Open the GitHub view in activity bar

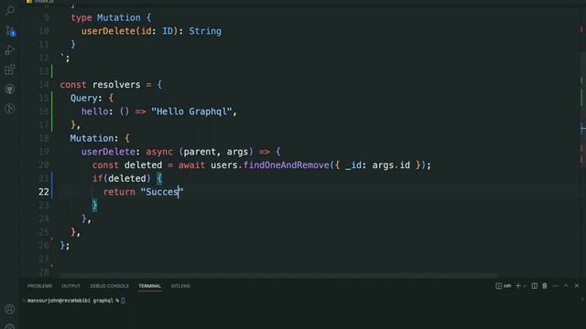(x=10, y=90)
